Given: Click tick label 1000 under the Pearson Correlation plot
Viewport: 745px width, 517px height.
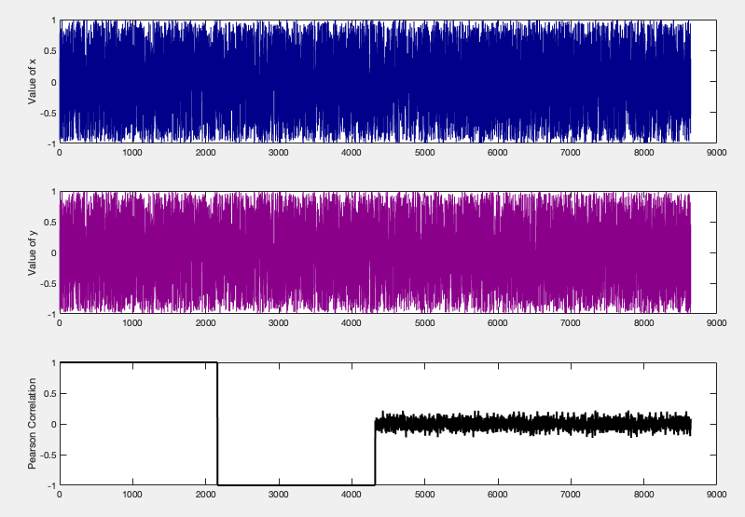Looking at the screenshot, I should (132, 495).
